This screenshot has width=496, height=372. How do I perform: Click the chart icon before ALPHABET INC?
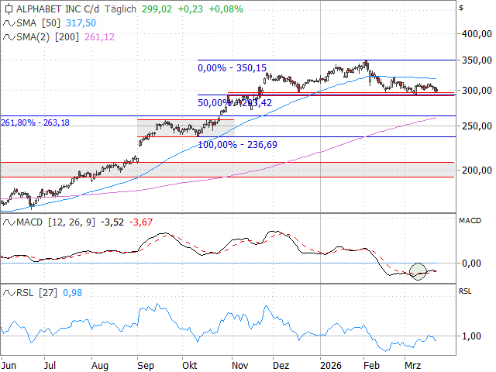[9, 9]
